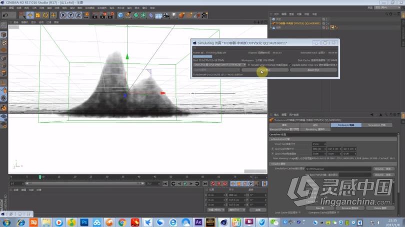Click the TurbulenceFD orange plugin icon

click(x=182, y=15)
